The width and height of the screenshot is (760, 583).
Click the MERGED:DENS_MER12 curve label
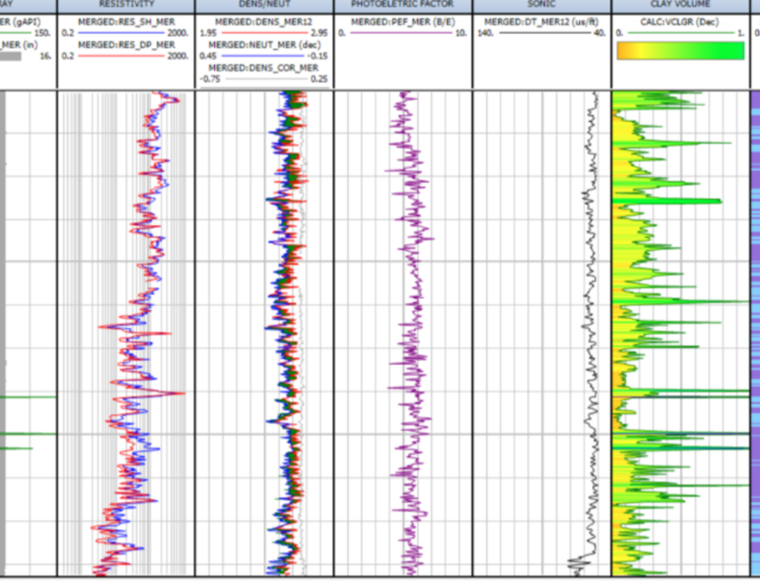(x=264, y=20)
